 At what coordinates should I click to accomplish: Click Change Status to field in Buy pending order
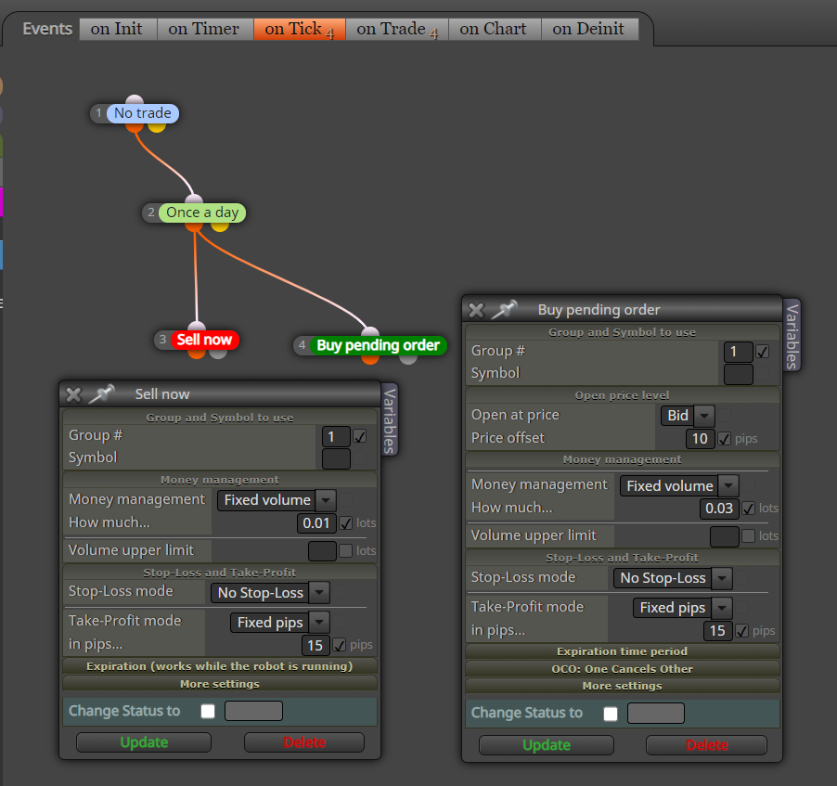(x=656, y=714)
